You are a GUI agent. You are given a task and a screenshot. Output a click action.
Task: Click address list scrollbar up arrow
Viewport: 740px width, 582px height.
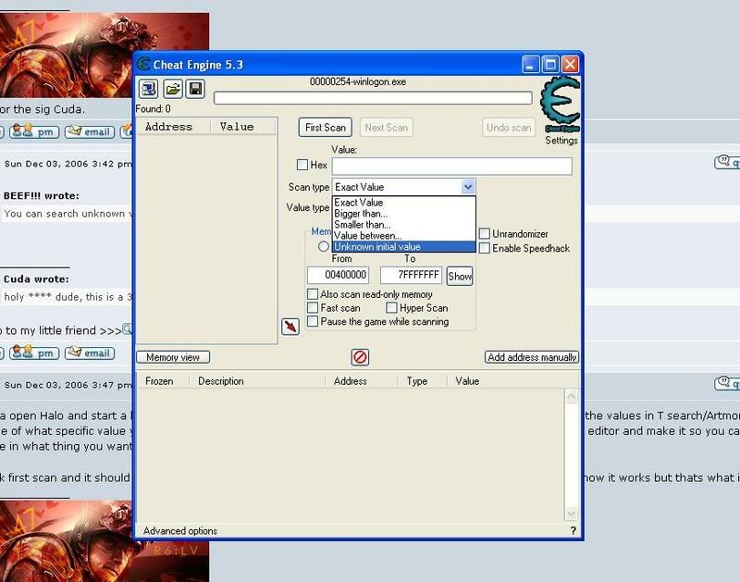click(x=571, y=396)
